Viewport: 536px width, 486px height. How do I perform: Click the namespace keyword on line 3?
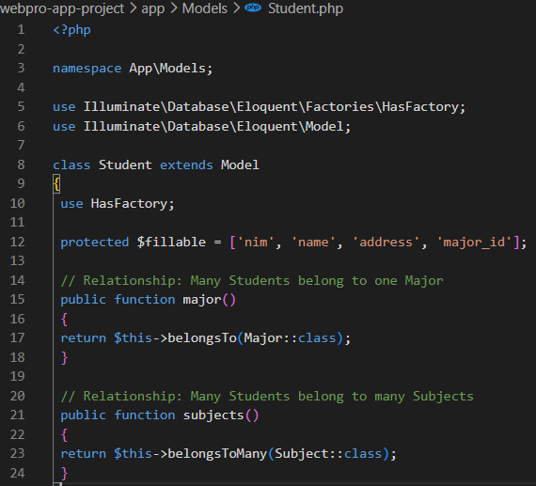pyautogui.click(x=87, y=69)
